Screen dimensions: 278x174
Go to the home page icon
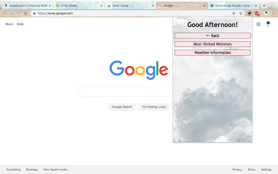coord(26,13)
